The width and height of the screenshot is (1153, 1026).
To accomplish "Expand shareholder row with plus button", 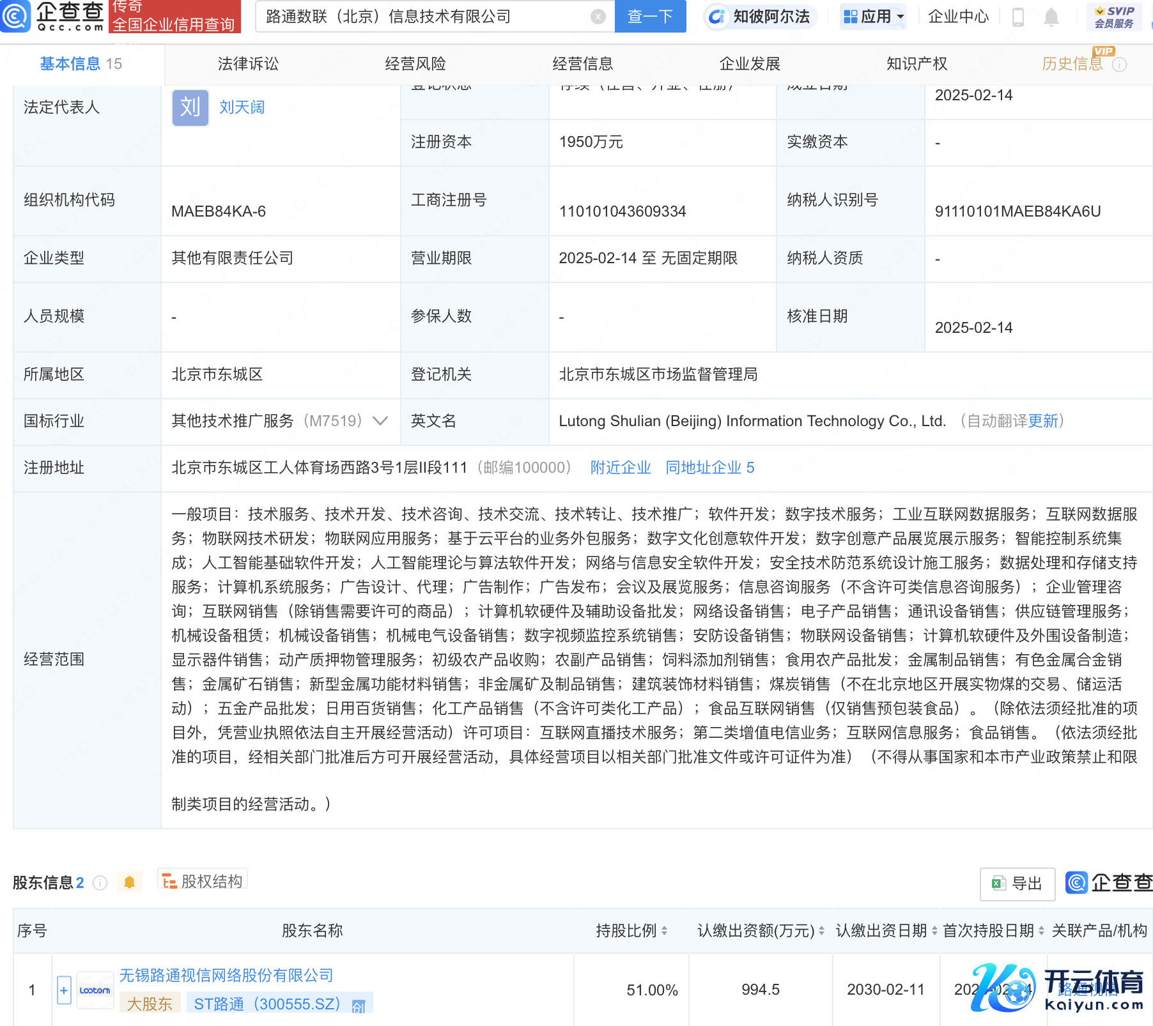I will point(64,990).
